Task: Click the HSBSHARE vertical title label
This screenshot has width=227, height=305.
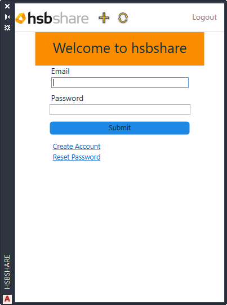Action: click(x=7, y=272)
